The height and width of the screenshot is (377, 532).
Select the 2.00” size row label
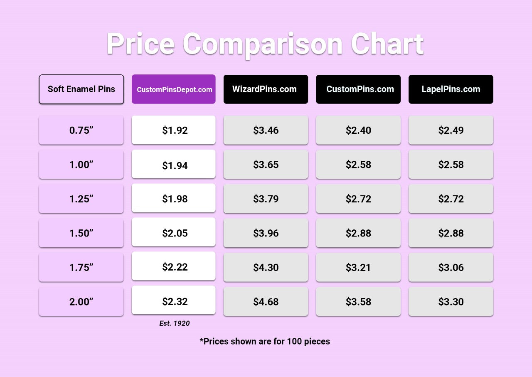[81, 301]
